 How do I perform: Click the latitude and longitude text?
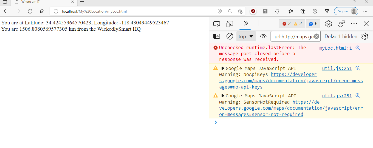point(85,23)
